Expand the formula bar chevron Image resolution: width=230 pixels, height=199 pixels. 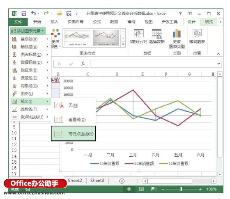click(x=218, y=64)
